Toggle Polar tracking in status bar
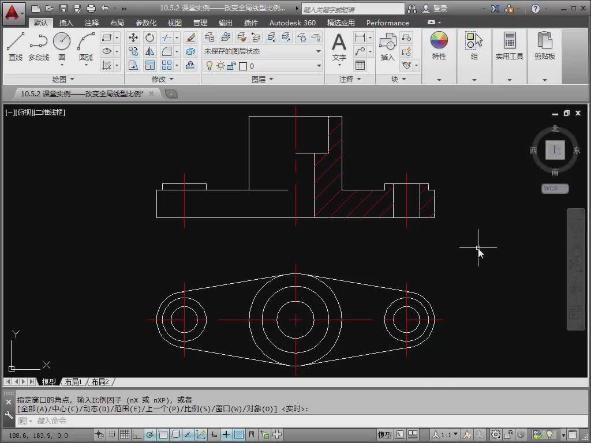This screenshot has width=591, height=443. (149, 435)
